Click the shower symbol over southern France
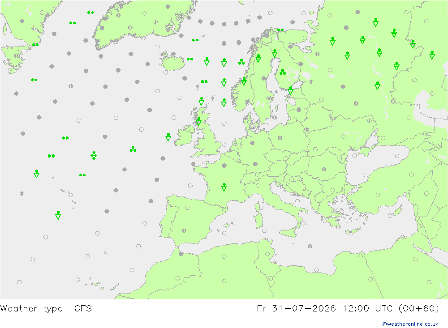 tap(224, 187)
